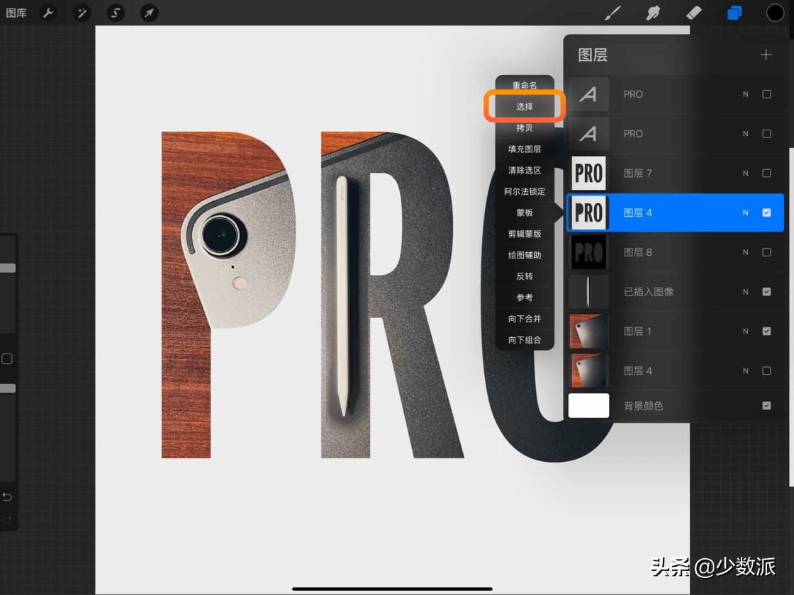This screenshot has width=794, height=595.
Task: Select the paint Brush tool
Action: click(613, 13)
